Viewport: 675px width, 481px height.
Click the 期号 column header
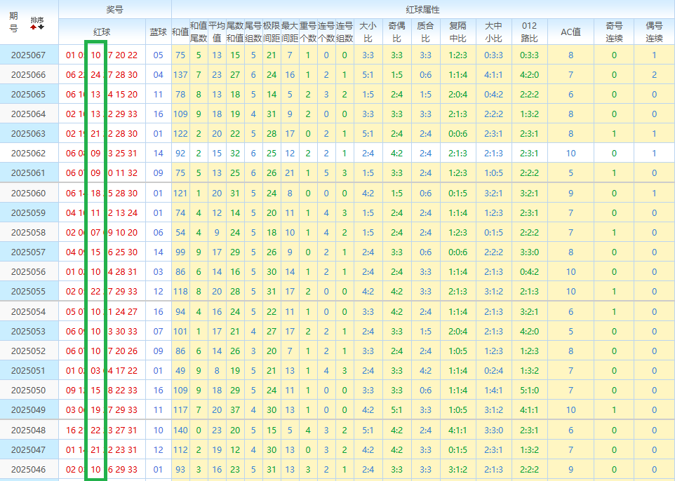coord(13,22)
